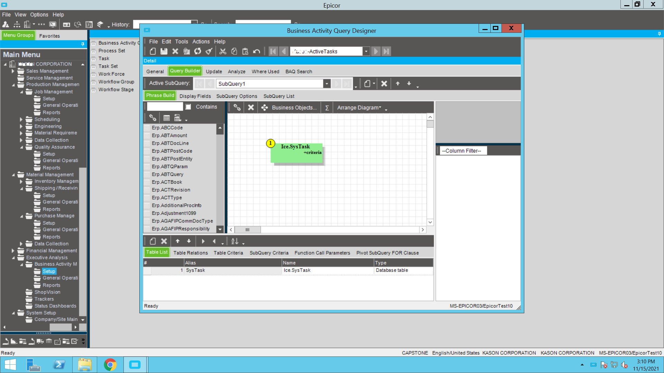Click the remove X icon in the diagram toolbar
Viewport: 664px width, 373px height.
click(251, 107)
